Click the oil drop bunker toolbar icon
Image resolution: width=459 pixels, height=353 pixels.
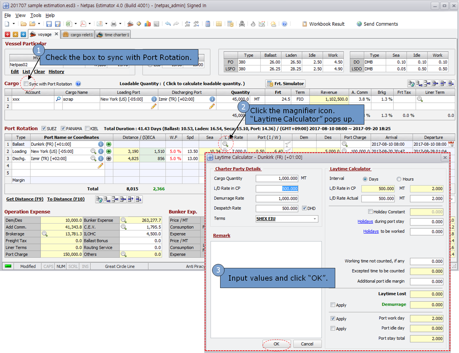click(253, 24)
